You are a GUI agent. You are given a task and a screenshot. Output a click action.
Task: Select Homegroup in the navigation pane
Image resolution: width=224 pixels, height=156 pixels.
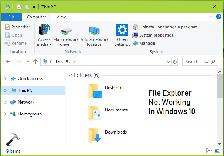pos(30,114)
